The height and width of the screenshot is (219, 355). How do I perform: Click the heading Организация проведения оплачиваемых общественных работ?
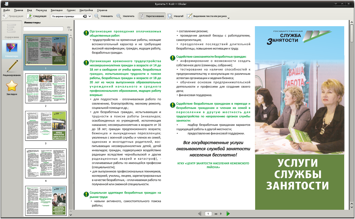(125, 33)
